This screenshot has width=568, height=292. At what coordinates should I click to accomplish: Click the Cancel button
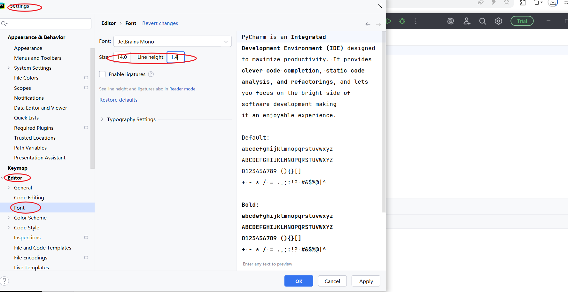point(332,281)
